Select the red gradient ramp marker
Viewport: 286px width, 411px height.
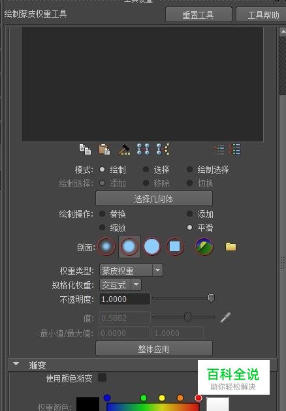(x=199, y=398)
